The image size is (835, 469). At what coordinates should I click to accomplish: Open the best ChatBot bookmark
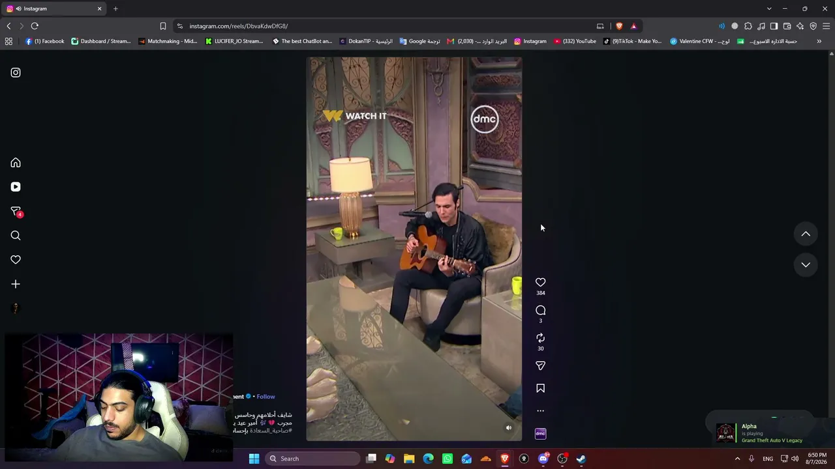click(x=302, y=41)
